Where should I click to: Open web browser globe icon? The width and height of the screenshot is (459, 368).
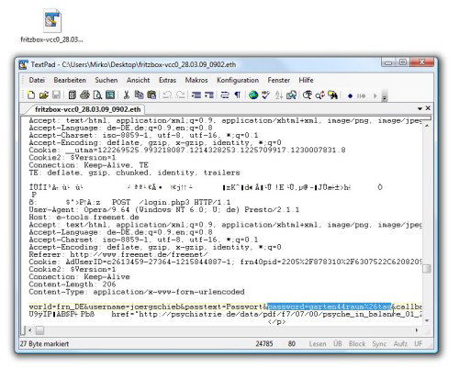coord(253,95)
